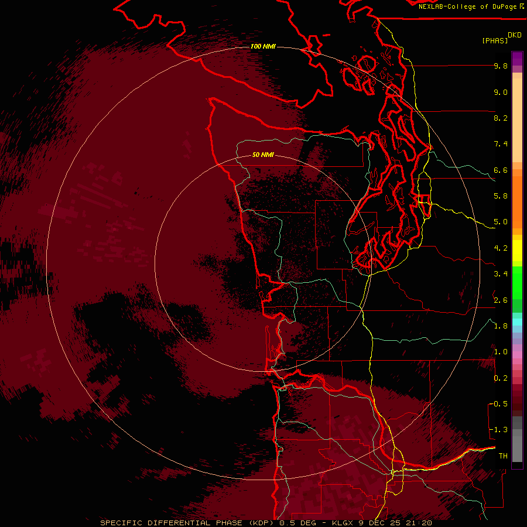Click the Specific Differential Phase caption
Screen dimensions: 527x527
coord(266,523)
